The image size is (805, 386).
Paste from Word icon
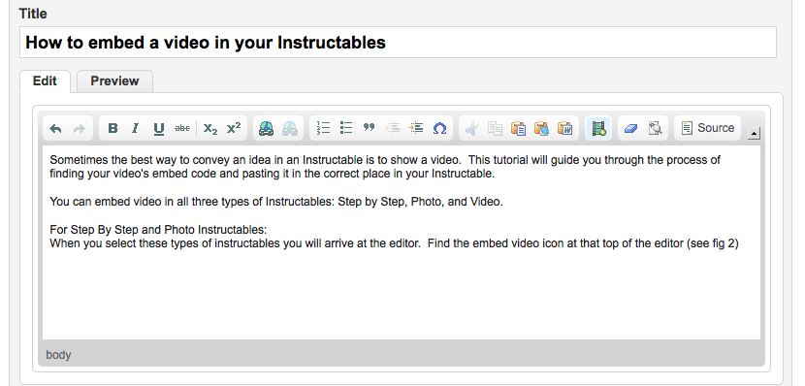[x=565, y=128]
